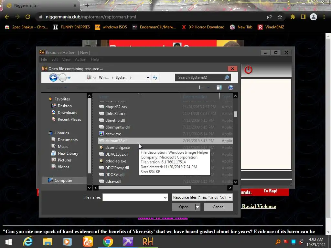This screenshot has width=331, height=248.
Task: Click the Cancel button
Action: point(219,207)
